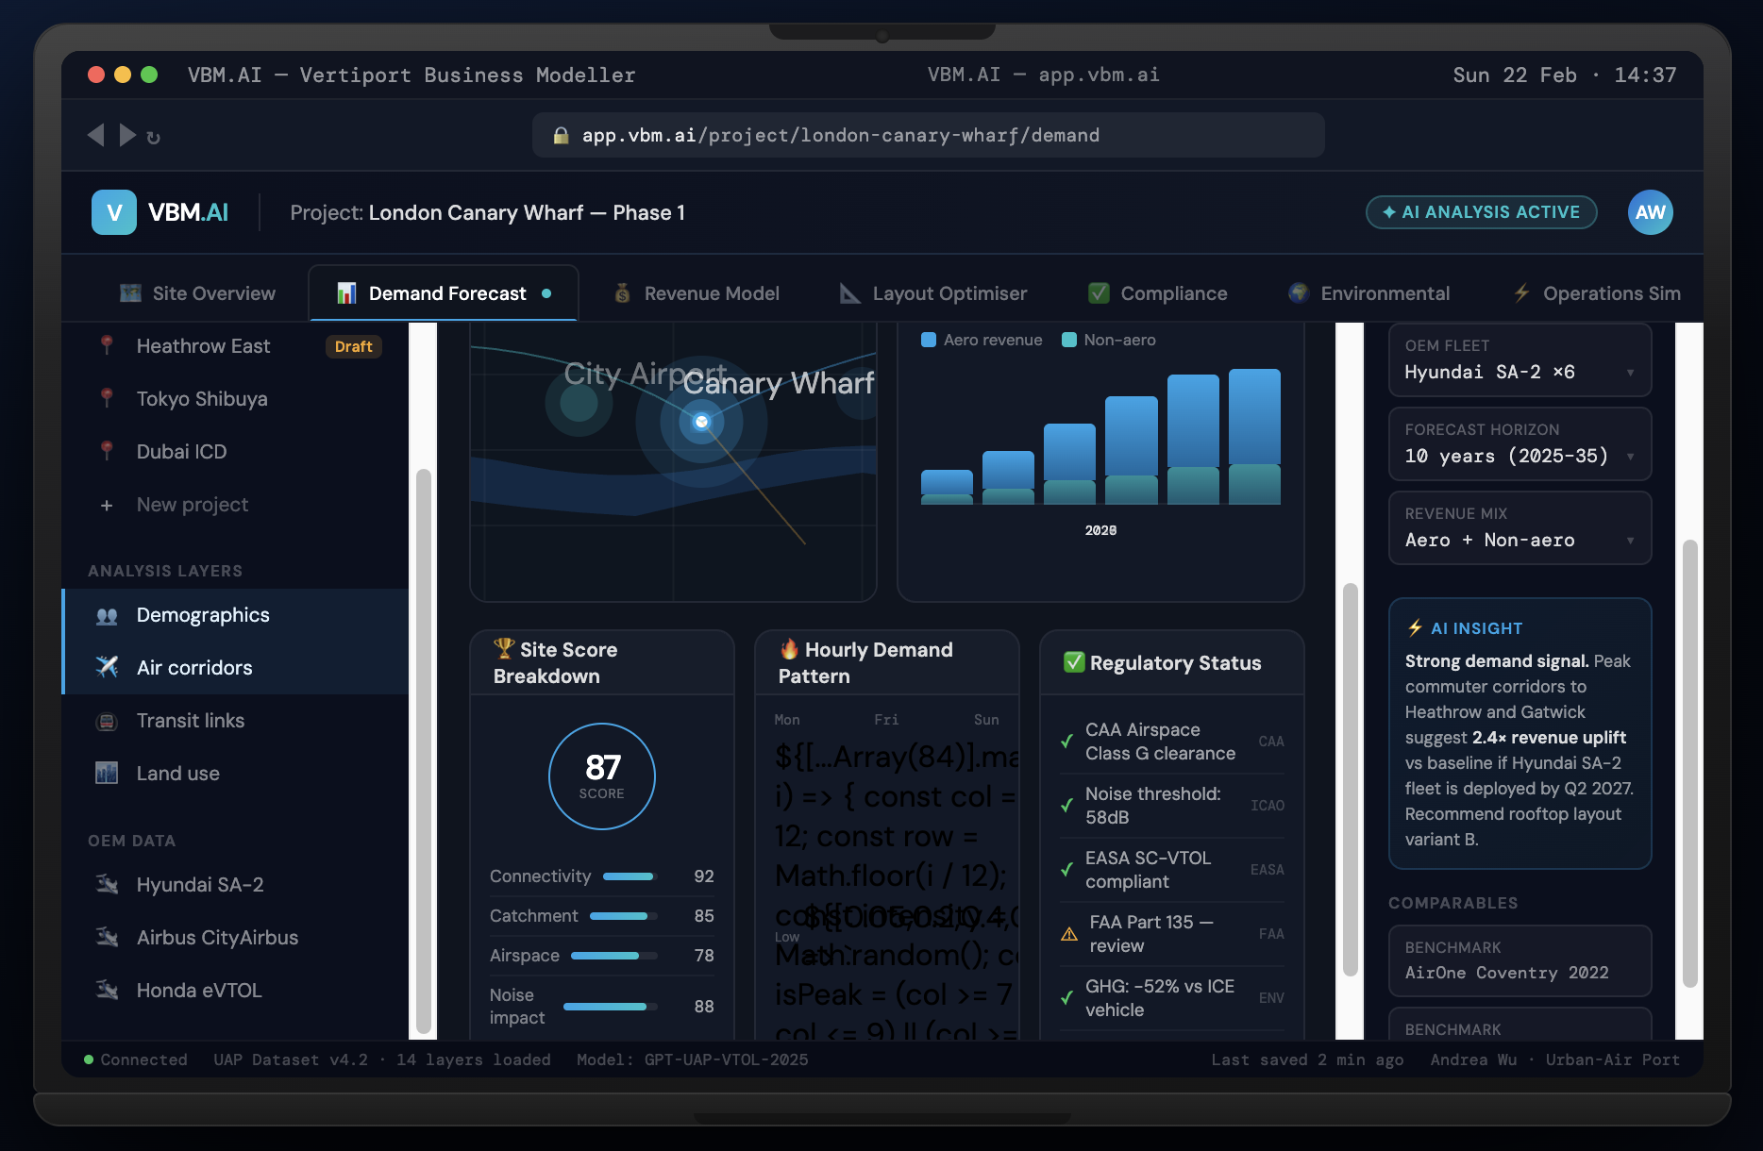Click the Hourly Demand fire icon

point(789,649)
